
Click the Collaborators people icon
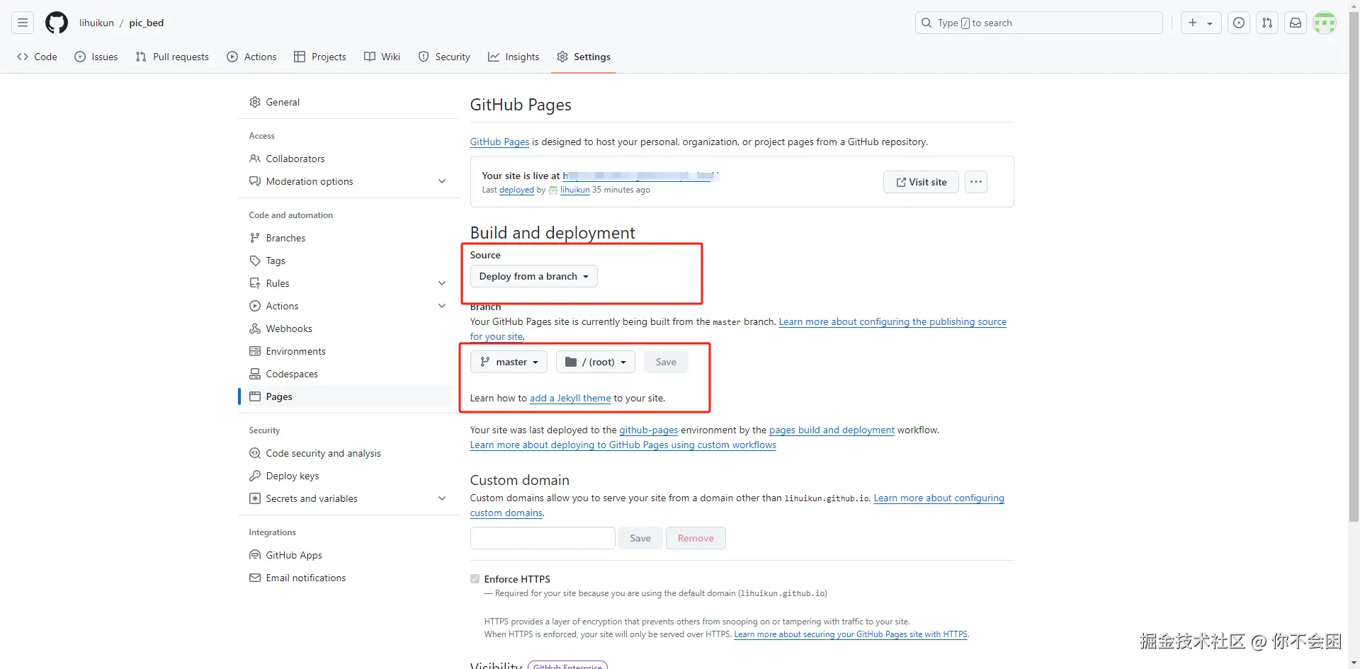[255, 159]
